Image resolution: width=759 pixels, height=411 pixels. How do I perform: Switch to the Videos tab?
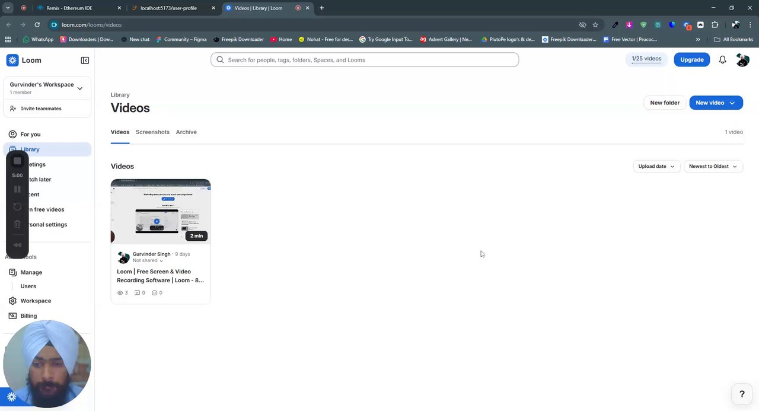120,132
